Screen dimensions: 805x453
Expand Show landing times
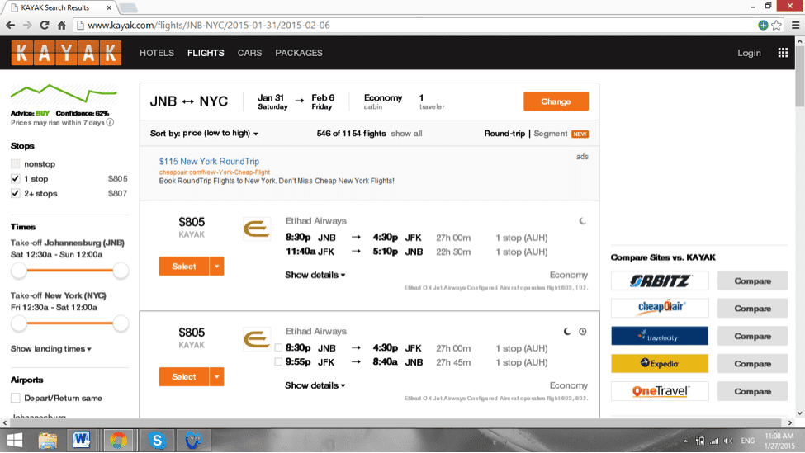50,349
